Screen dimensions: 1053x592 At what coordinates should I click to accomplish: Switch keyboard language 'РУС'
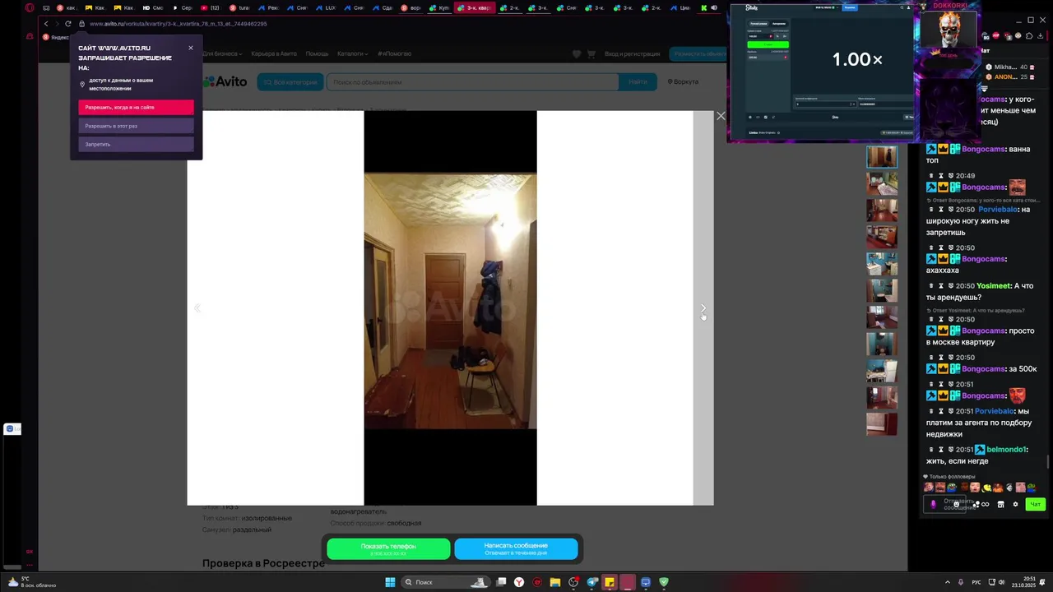click(x=977, y=582)
